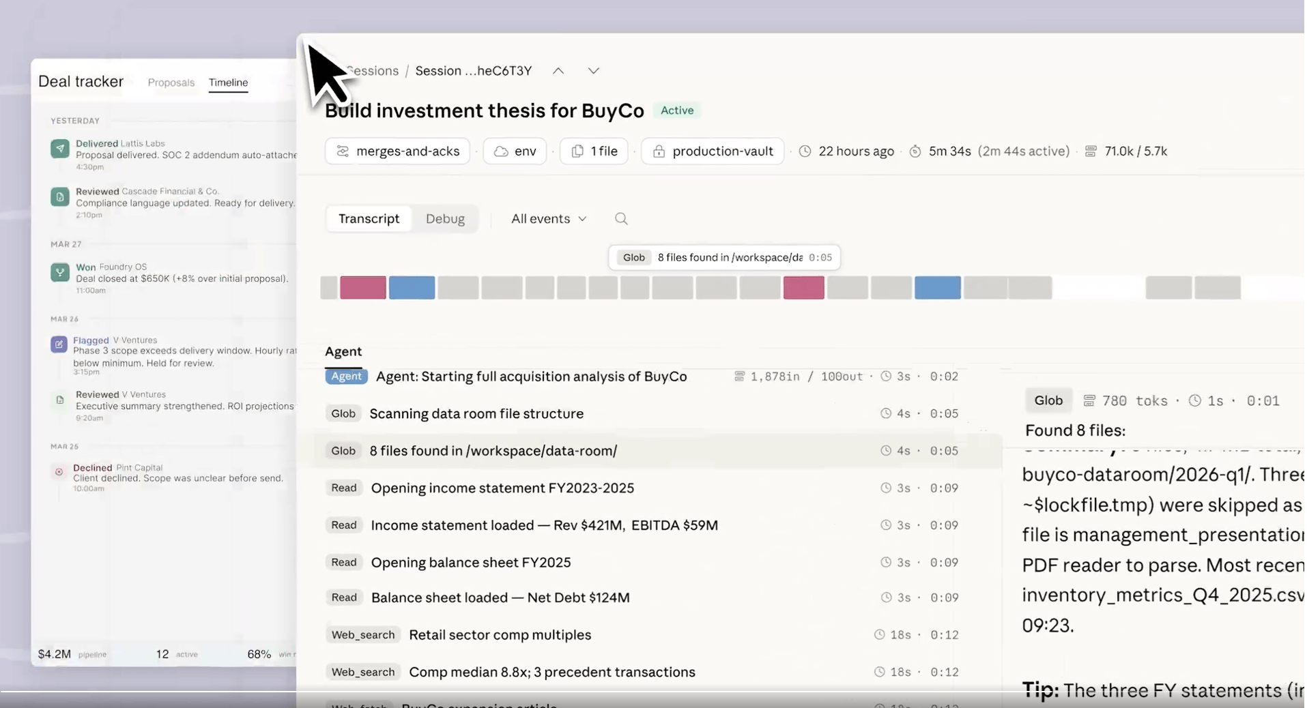The image size is (1307, 708).
Task: Switch to the Debug tab
Action: [x=445, y=219]
